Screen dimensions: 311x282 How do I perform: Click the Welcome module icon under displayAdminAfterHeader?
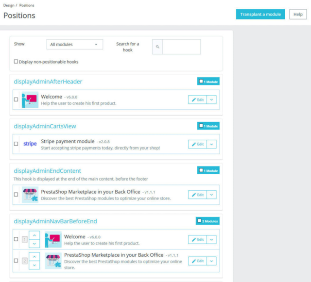point(30,100)
